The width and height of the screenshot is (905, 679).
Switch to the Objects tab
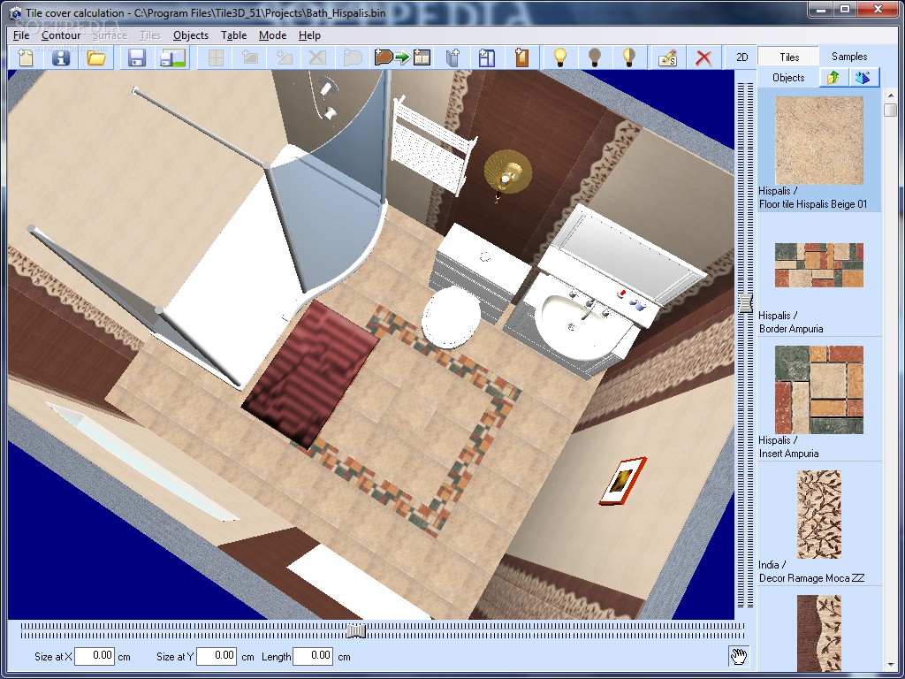[x=788, y=78]
